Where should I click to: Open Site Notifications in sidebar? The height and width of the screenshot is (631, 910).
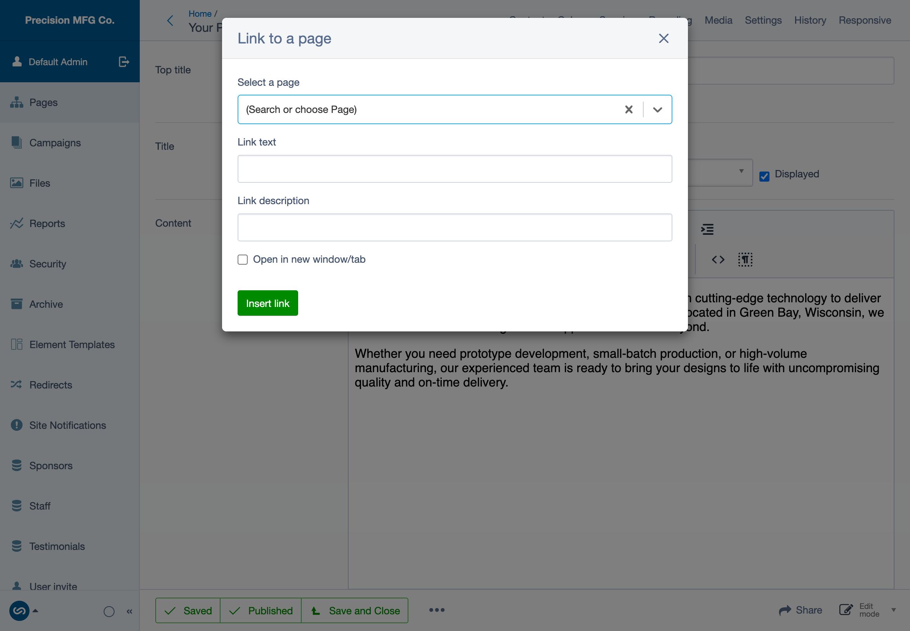[x=69, y=425]
